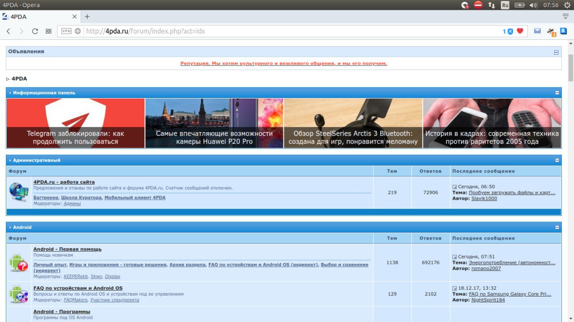The width and height of the screenshot is (574, 322).
Task: Open the Админы moderators link
Action: tap(72, 204)
